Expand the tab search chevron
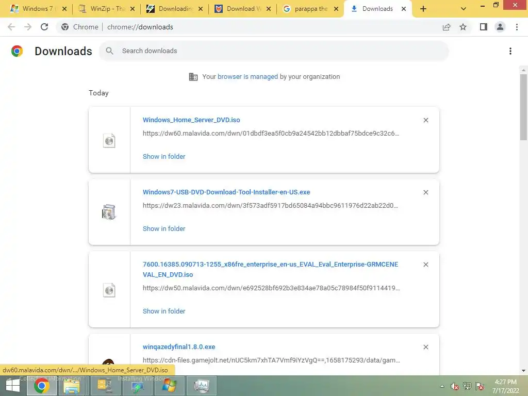528x396 pixels. pyautogui.click(x=464, y=9)
